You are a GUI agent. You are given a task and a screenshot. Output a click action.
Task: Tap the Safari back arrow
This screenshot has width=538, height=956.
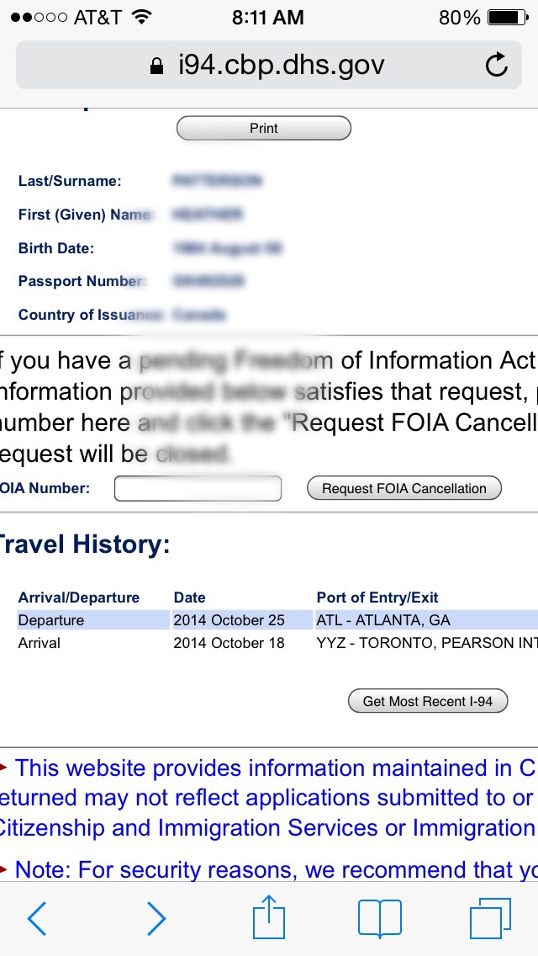tap(36, 919)
